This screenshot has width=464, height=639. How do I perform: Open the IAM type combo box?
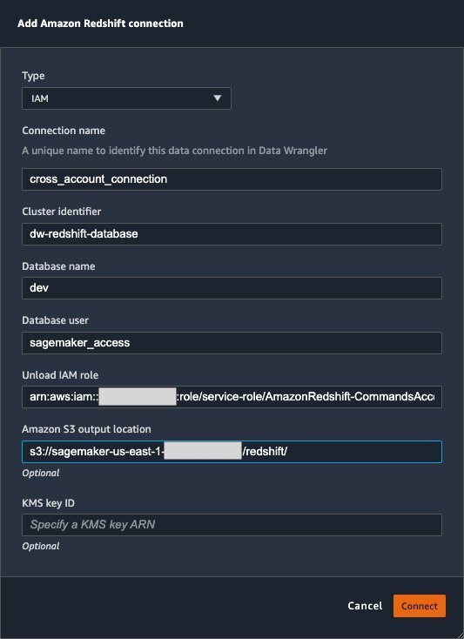coord(126,98)
